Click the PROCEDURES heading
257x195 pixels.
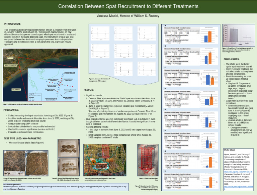pos(11,110)
